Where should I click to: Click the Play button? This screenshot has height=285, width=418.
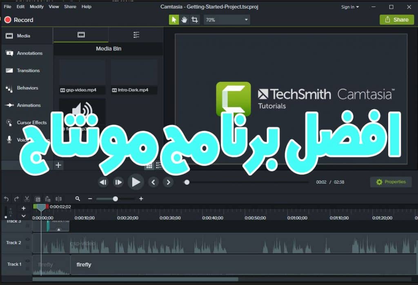[x=136, y=182]
